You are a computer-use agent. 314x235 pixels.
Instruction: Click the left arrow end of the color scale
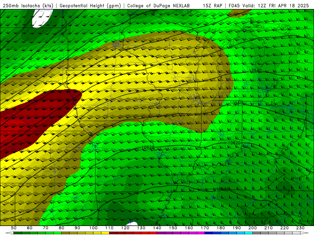click(9, 233)
